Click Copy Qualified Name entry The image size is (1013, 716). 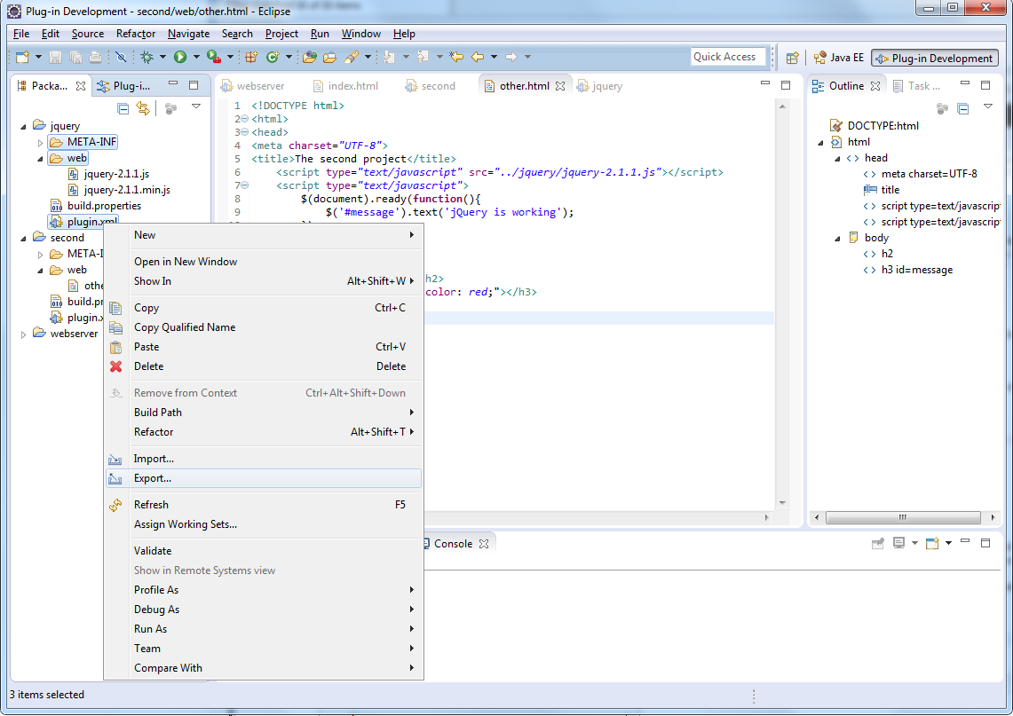click(x=264, y=327)
